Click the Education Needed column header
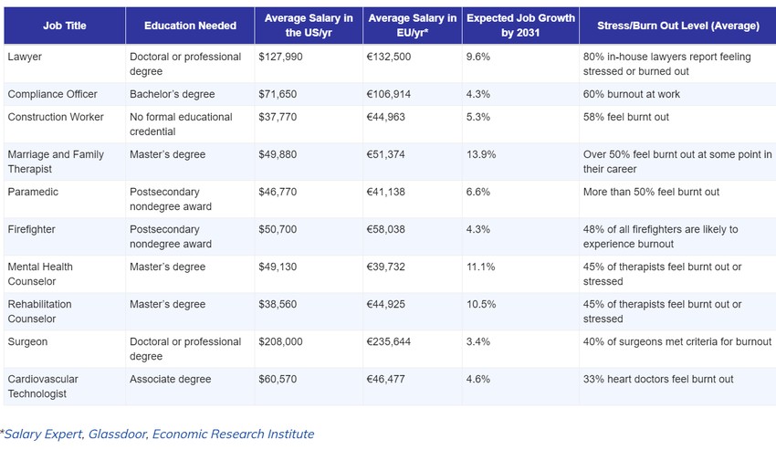The height and width of the screenshot is (450, 776). [190, 26]
